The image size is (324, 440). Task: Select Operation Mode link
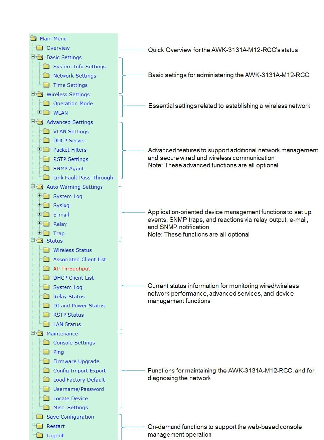coord(73,104)
